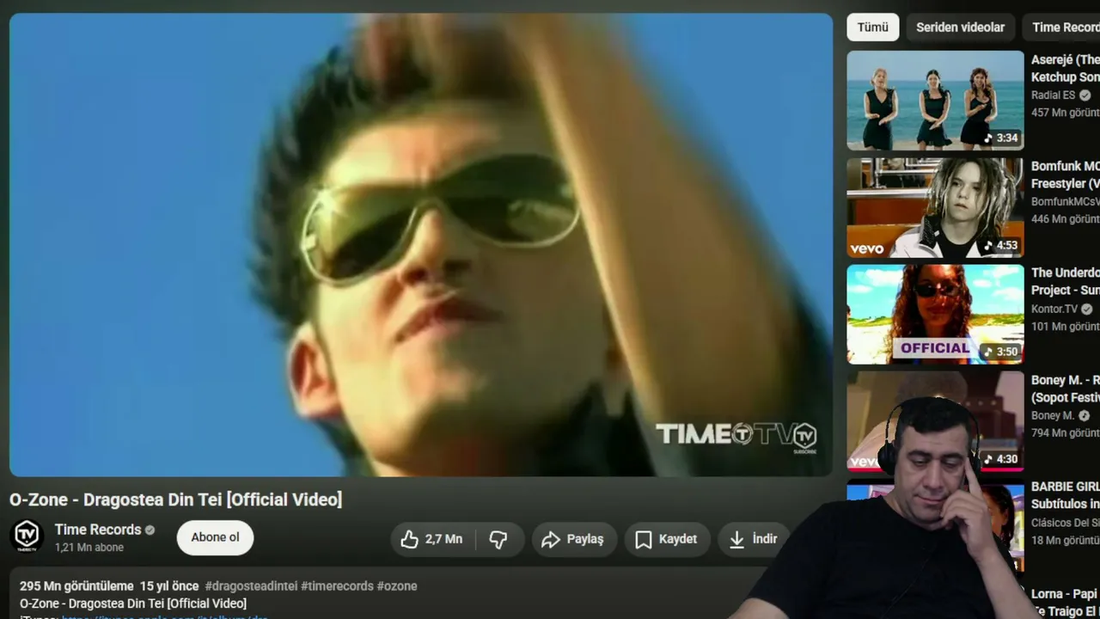Click the main video player to pause
This screenshot has height=619, width=1100.
point(421,245)
